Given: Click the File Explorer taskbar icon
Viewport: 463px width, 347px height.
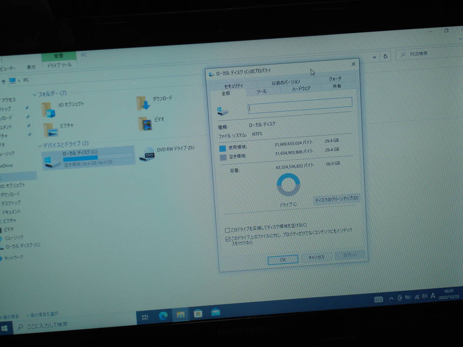Looking at the screenshot, I should [180, 315].
